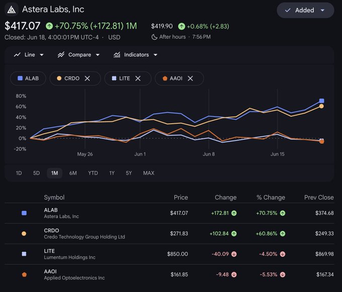Click the $167.34 prev close cell
Image resolution: width=342 pixels, height=292 pixels.
pos(325,274)
